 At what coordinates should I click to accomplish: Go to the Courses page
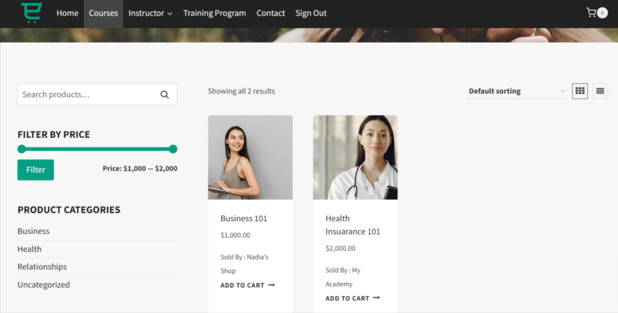pos(103,13)
